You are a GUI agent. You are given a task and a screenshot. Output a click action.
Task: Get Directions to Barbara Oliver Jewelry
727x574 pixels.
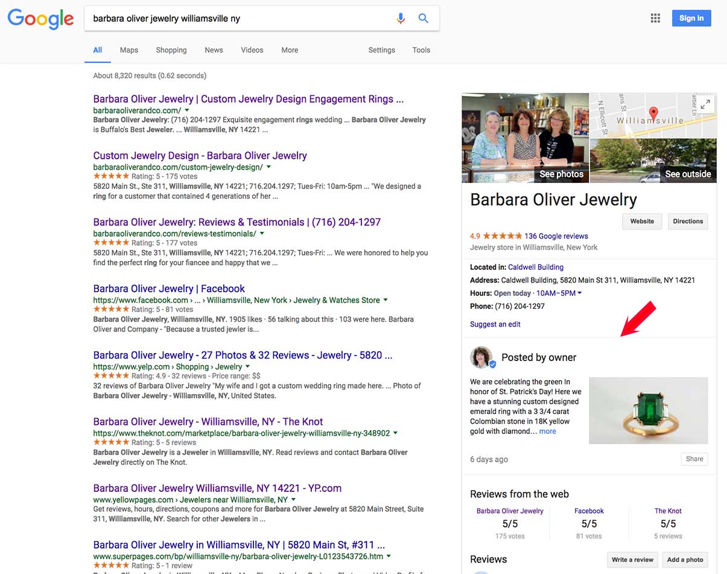click(x=688, y=222)
